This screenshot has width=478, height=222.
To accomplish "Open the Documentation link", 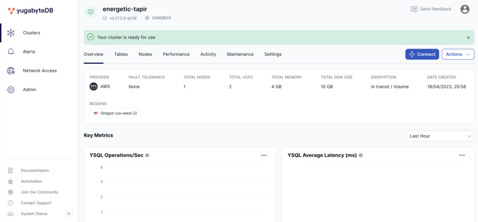I will (x=34, y=170).
